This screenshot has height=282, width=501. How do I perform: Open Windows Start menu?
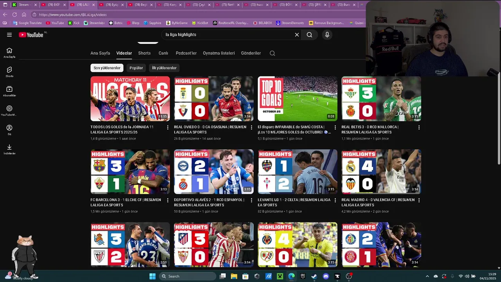point(153,276)
